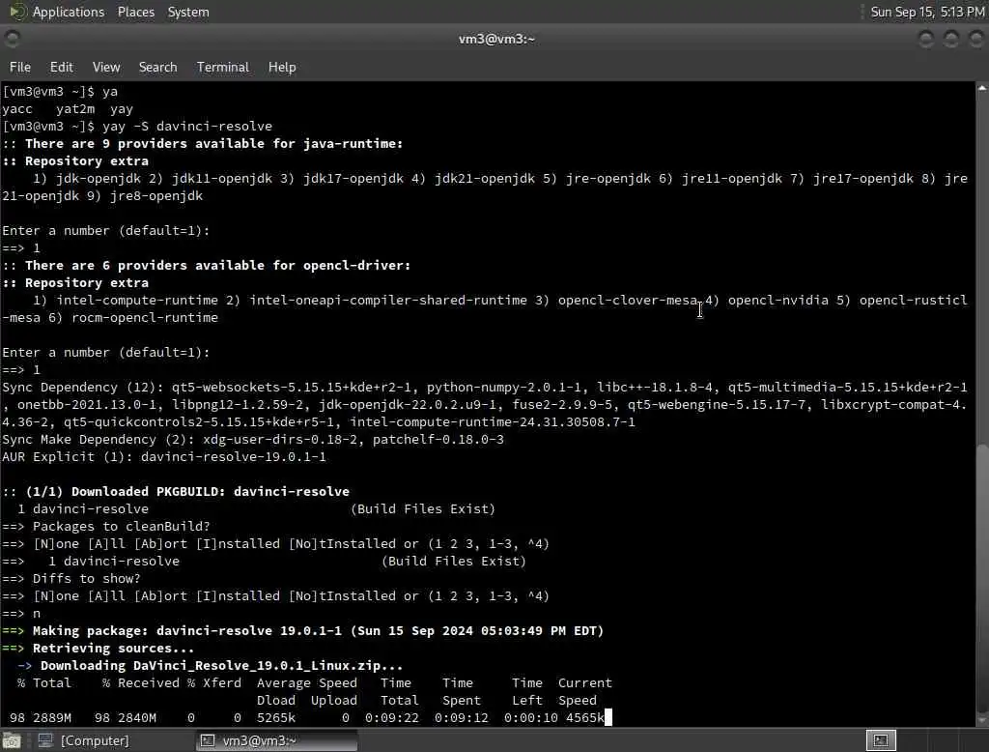Click the terminal window title 'vm3@vm3:~'
The width and height of the screenshot is (989, 752).
tap(496, 40)
